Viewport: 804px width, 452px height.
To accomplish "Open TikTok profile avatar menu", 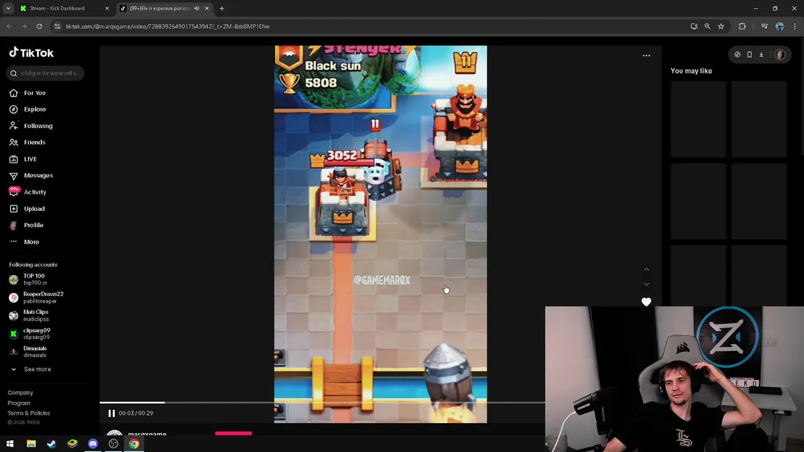I will click(780, 55).
